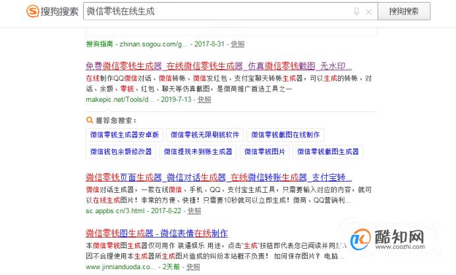Open 快照 for sc.appbs.cn result
Image resolution: width=456 pixels, height=275 pixels.
194,211
